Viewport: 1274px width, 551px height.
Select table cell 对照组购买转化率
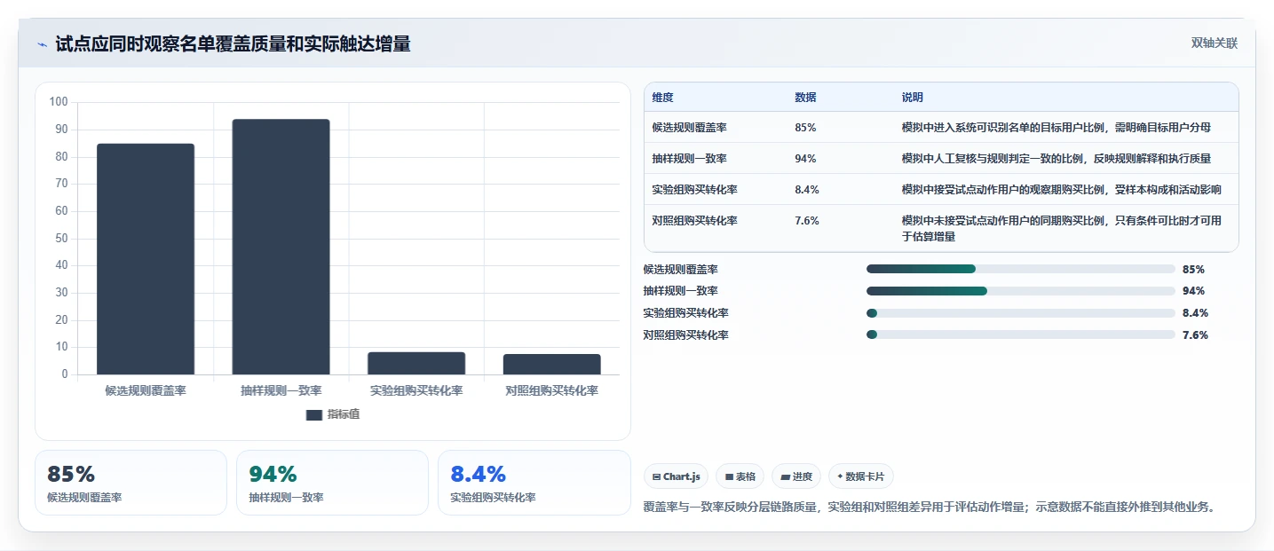tap(695, 221)
